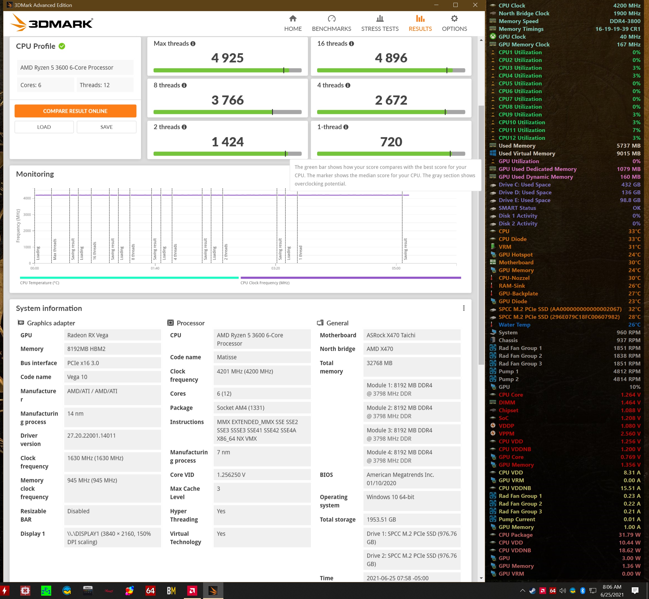Open the BM taskbar app
This screenshot has width=649, height=599.
click(171, 591)
